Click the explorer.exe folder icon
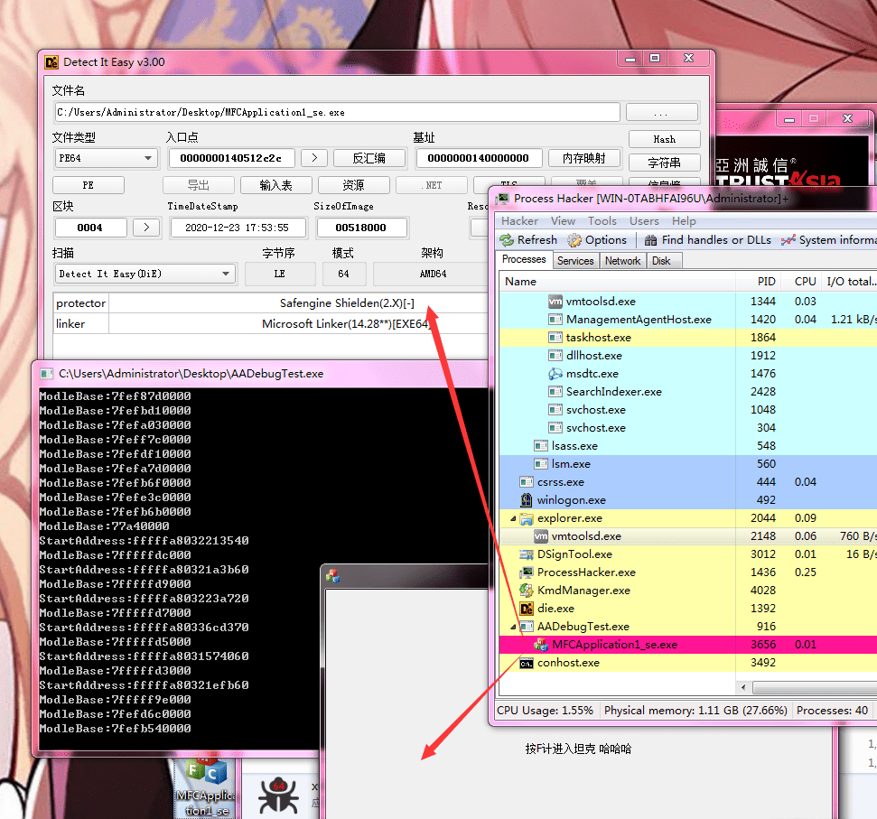 (x=527, y=518)
